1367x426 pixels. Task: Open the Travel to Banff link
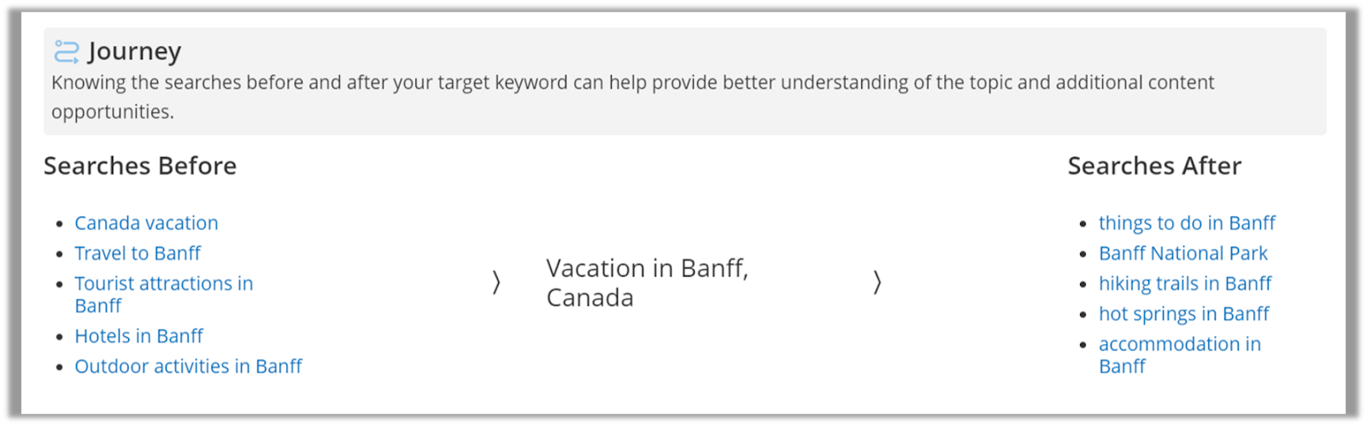pos(138,254)
